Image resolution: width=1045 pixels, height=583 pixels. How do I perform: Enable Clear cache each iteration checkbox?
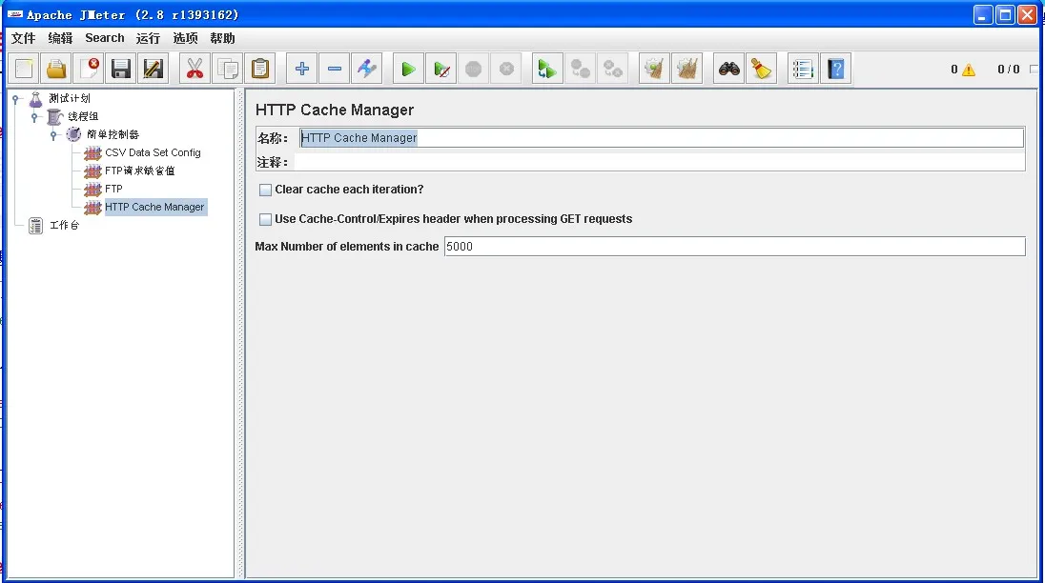click(265, 190)
